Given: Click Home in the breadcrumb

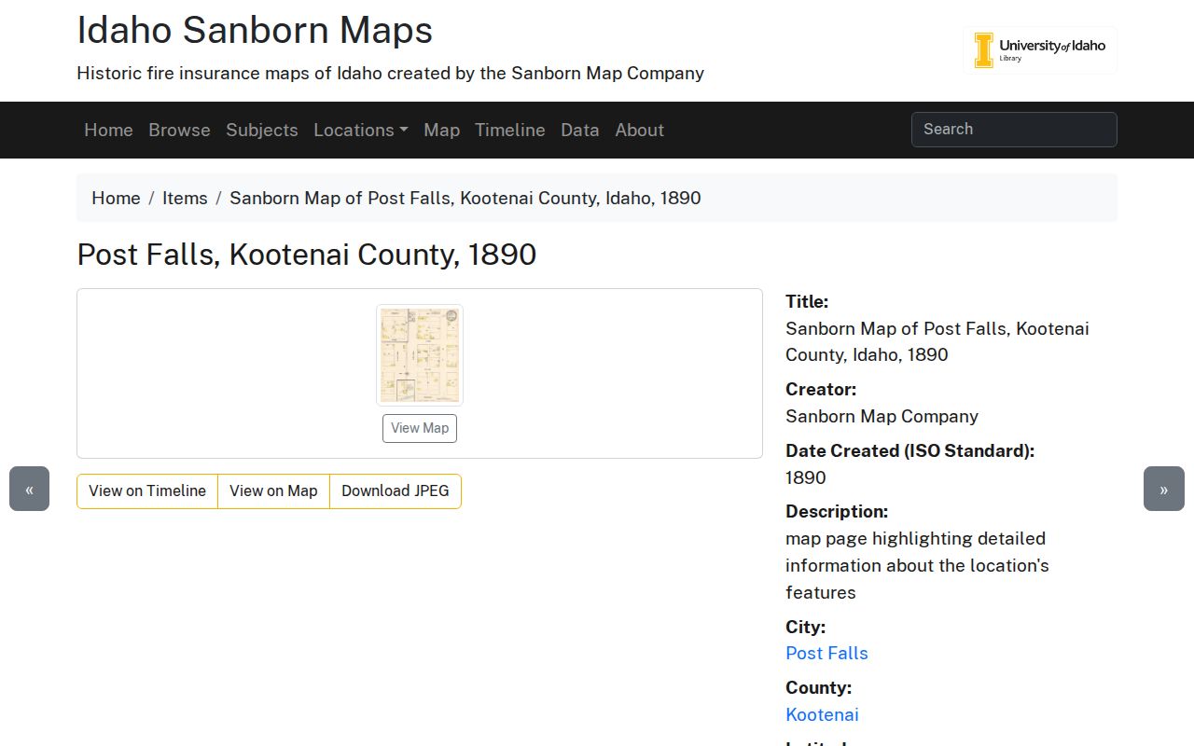Looking at the screenshot, I should pos(116,198).
